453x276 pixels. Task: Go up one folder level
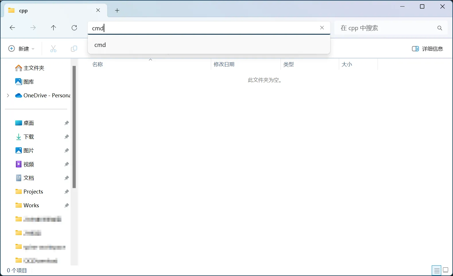53,28
